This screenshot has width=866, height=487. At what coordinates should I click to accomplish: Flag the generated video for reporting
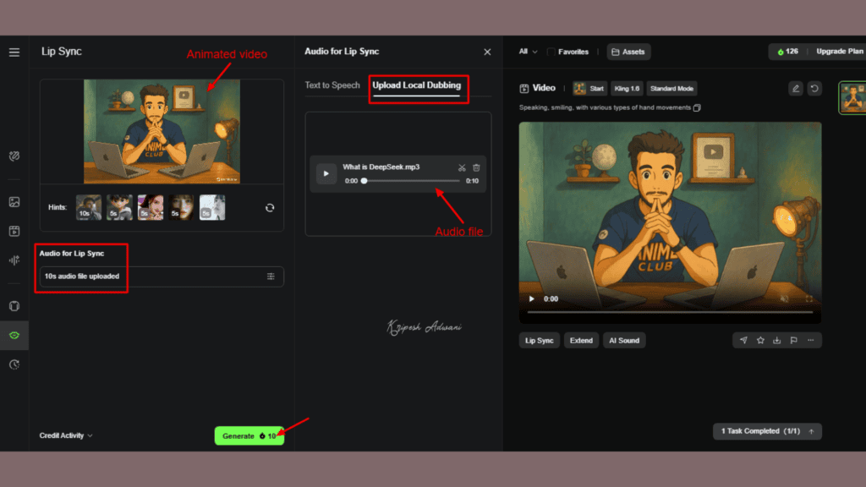pyautogui.click(x=793, y=340)
